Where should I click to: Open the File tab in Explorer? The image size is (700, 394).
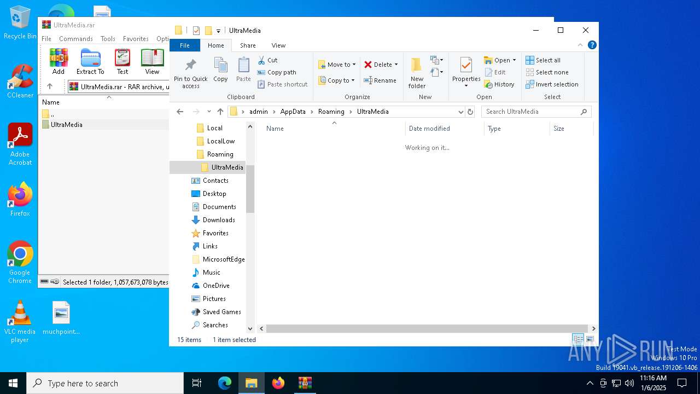(185, 45)
